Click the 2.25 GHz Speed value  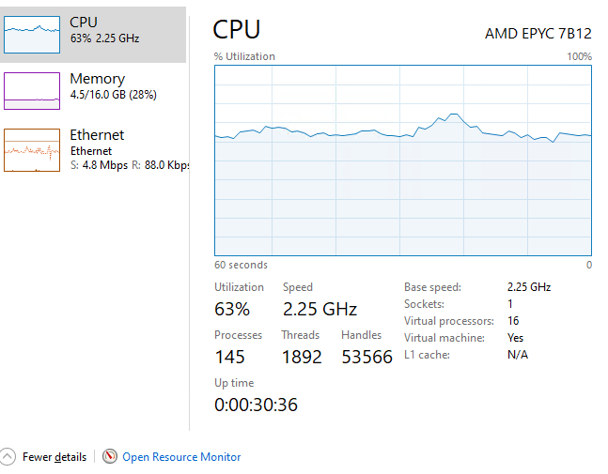(x=320, y=309)
